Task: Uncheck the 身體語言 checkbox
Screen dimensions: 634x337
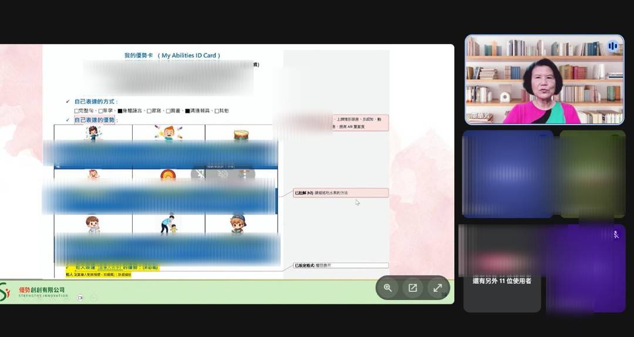Action: 120,111
